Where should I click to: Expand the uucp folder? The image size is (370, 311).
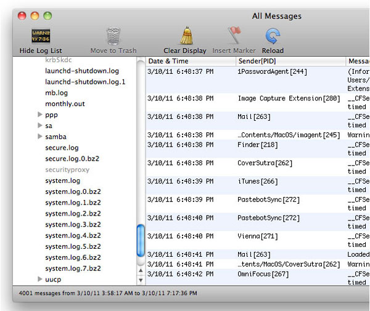40,280
